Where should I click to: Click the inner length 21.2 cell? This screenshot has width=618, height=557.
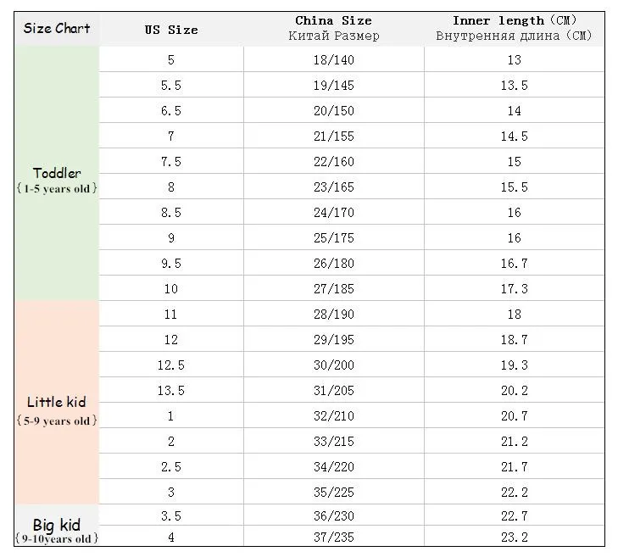pyautogui.click(x=514, y=442)
